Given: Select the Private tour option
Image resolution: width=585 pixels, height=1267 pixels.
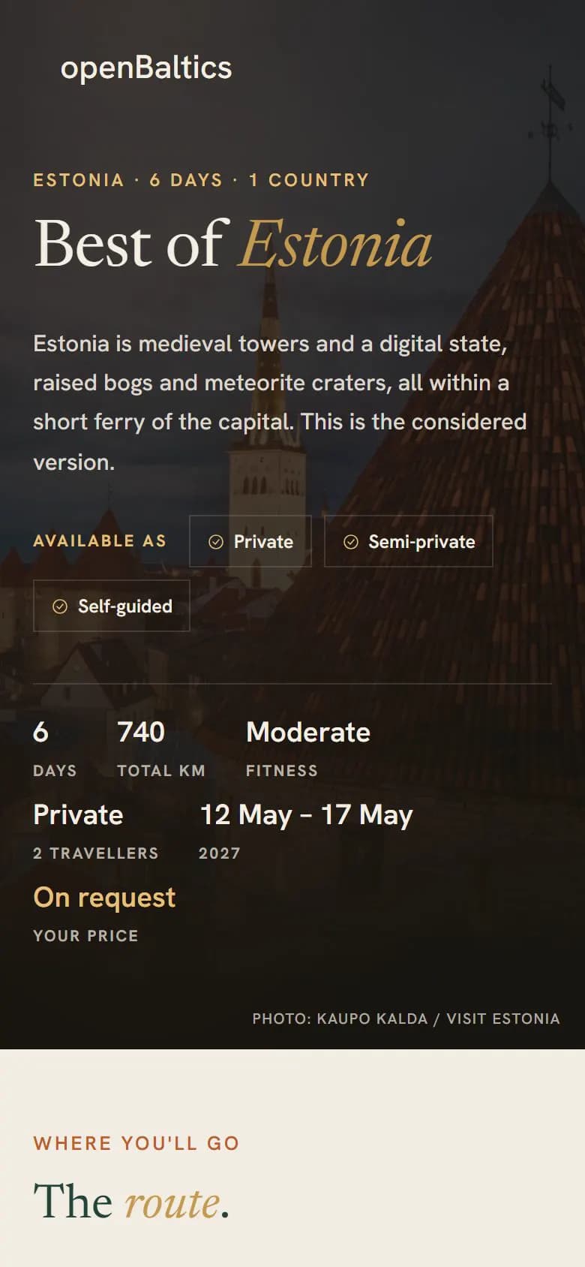Looking at the screenshot, I should click(x=250, y=541).
